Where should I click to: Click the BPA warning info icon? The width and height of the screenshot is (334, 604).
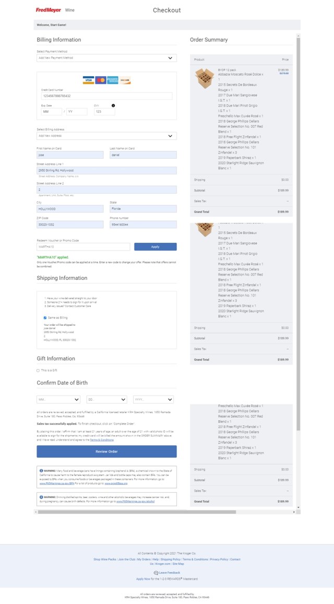[x=41, y=470]
